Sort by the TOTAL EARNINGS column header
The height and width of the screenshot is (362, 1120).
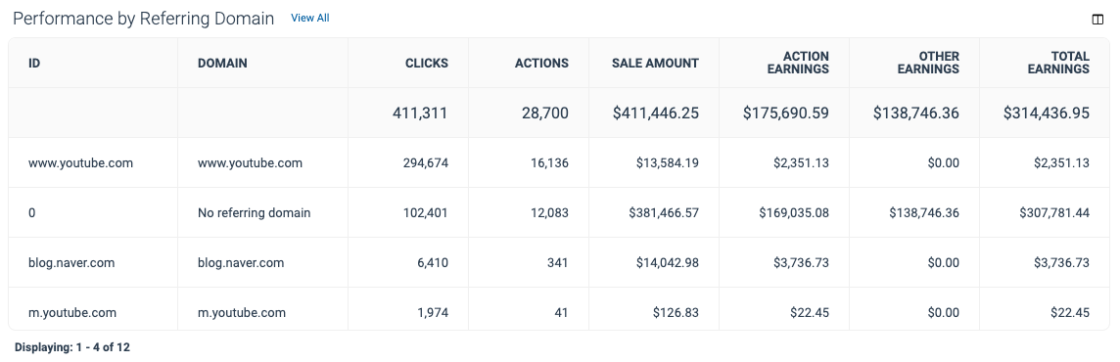(x=1058, y=63)
